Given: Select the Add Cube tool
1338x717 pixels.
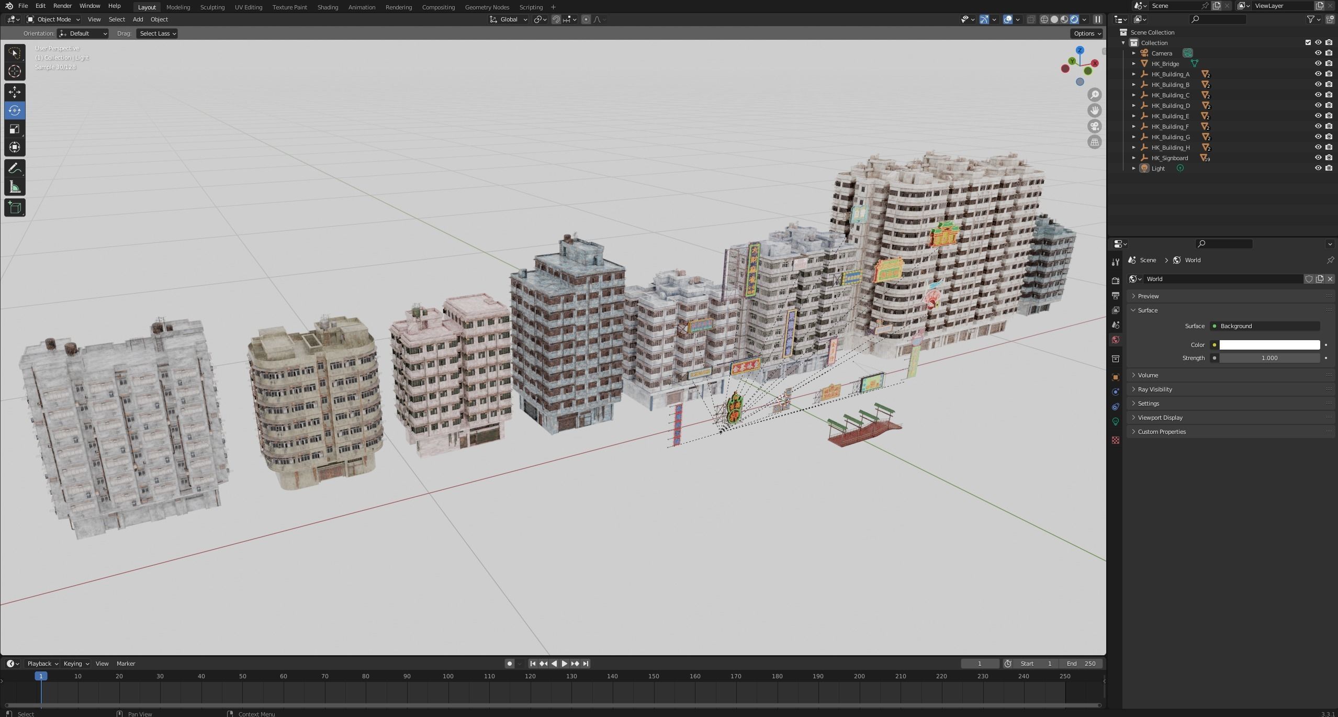Looking at the screenshot, I should (15, 208).
